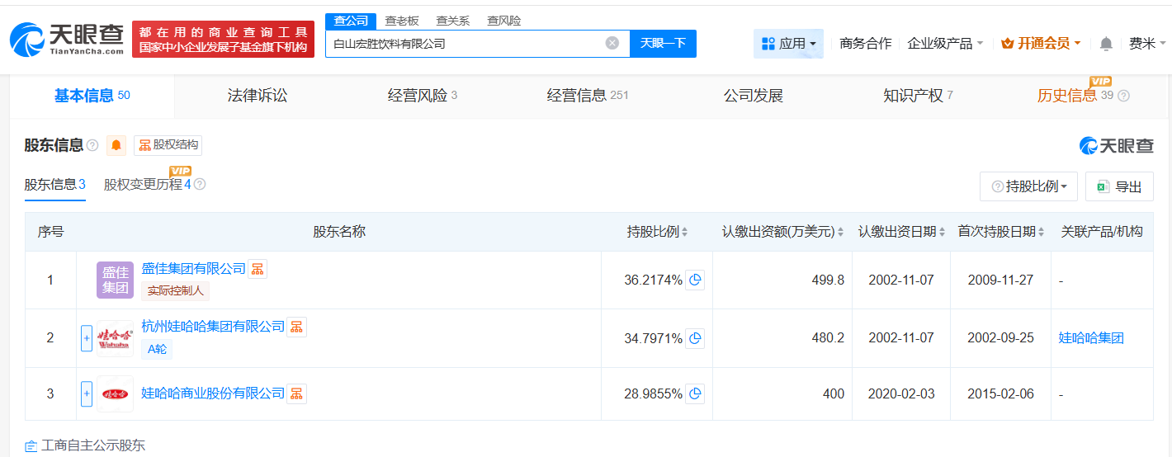
Task: Expand the 杭州娃哈哈集团有限公司 row with plus
Action: coord(87,338)
